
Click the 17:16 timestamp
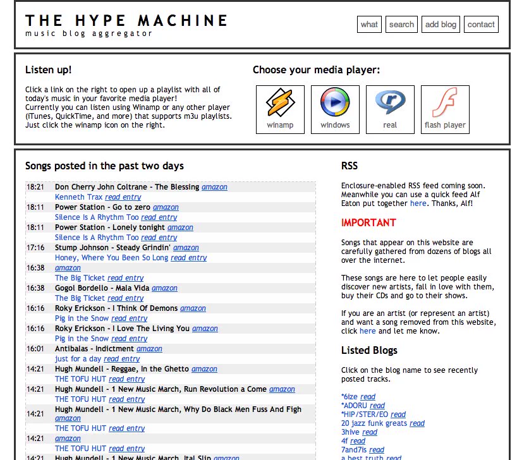[x=35, y=248]
